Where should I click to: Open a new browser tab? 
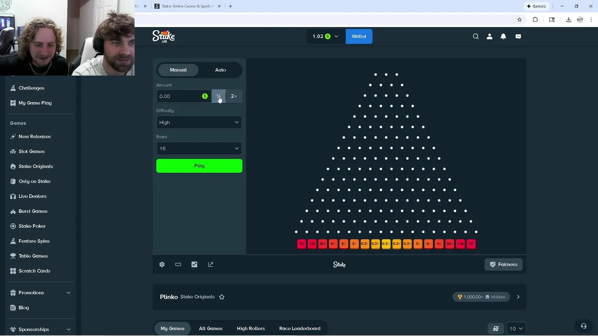[x=230, y=6]
